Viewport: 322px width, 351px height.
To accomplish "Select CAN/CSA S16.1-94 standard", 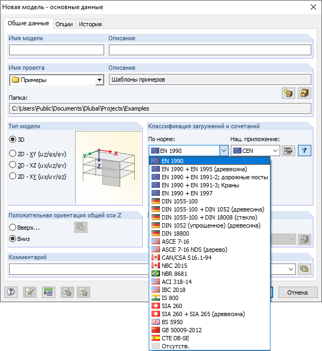I will (x=210, y=258).
